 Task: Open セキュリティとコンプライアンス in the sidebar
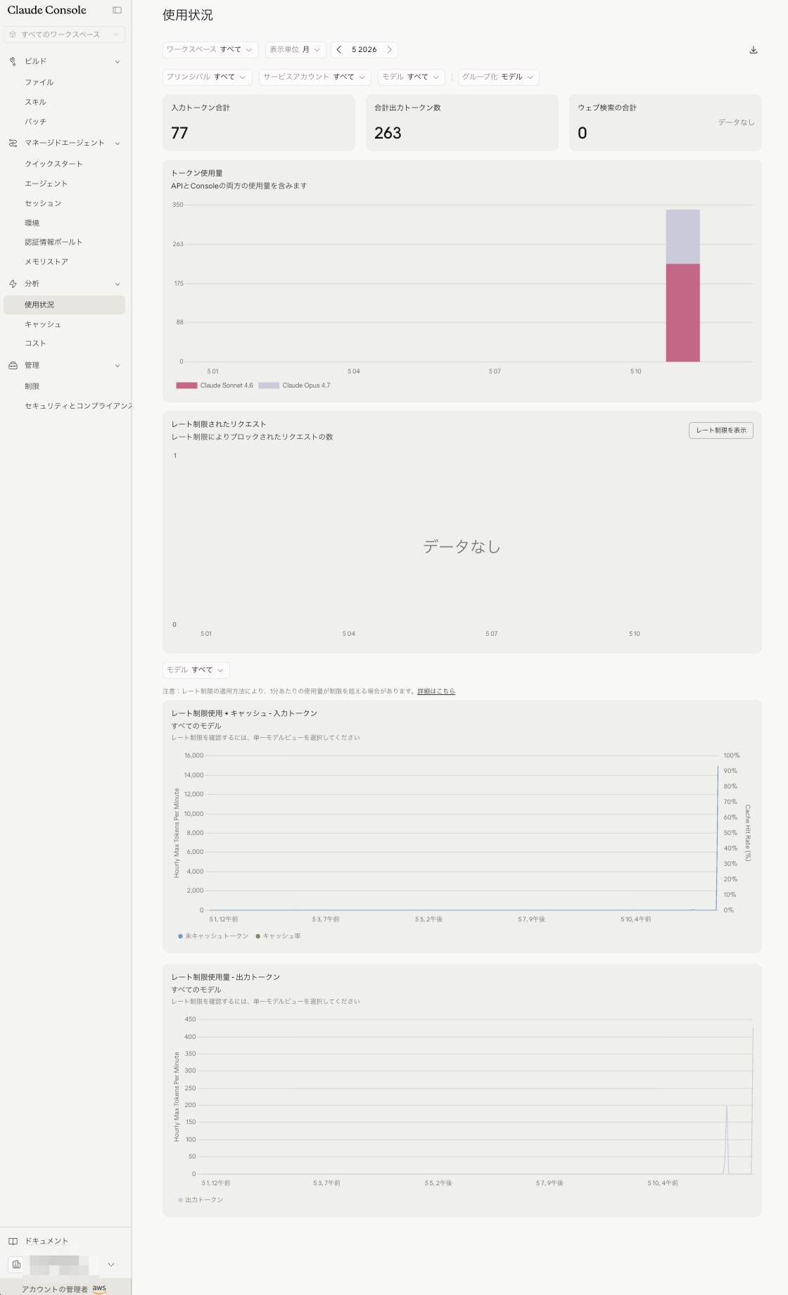pos(78,406)
